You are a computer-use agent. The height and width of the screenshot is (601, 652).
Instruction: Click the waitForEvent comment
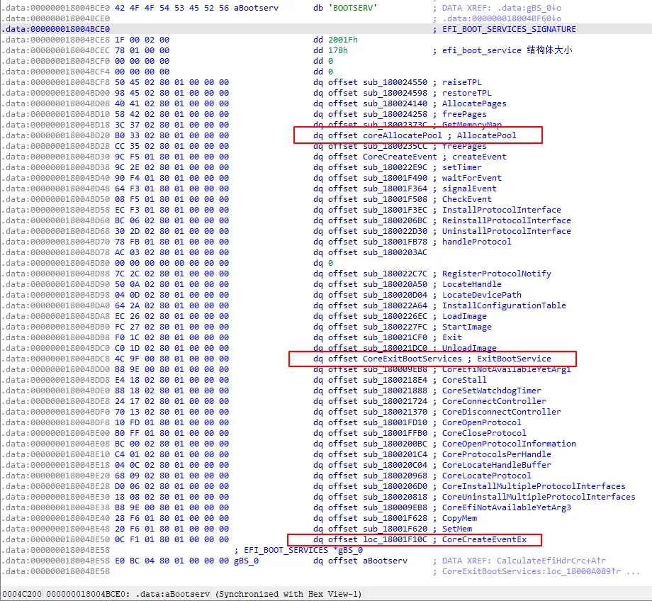click(x=471, y=178)
